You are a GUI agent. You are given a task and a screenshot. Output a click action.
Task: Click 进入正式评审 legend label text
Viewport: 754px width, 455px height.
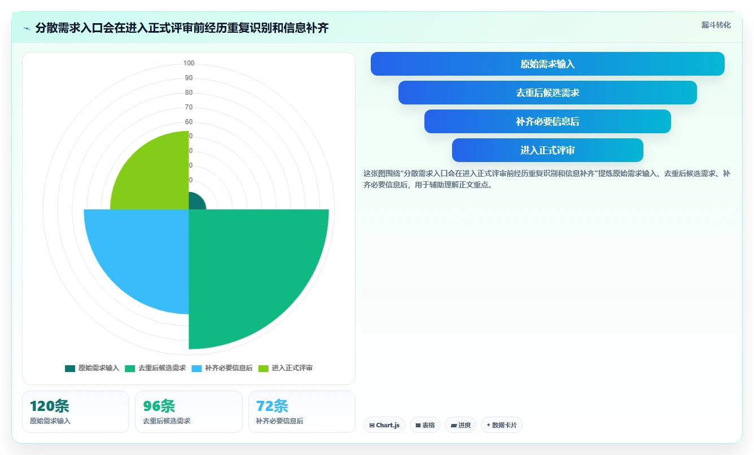click(x=292, y=368)
